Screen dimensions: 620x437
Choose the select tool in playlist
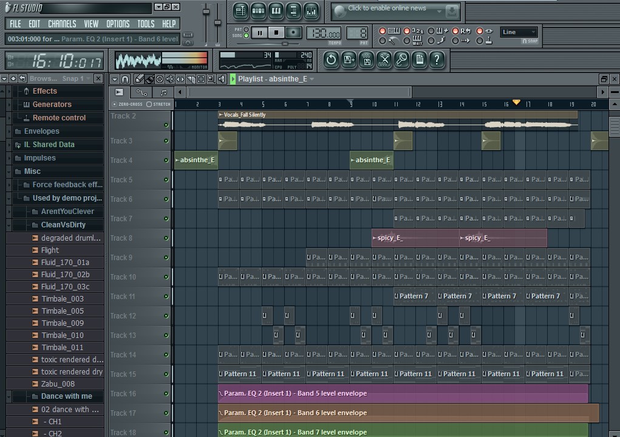[201, 79]
